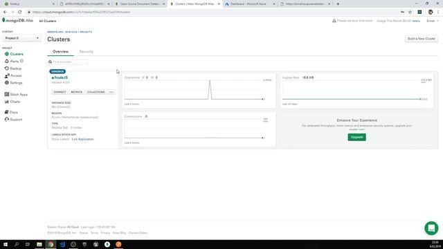Screen dimensions: 443x249
Task: Click the Link Application link
Action: point(82,139)
